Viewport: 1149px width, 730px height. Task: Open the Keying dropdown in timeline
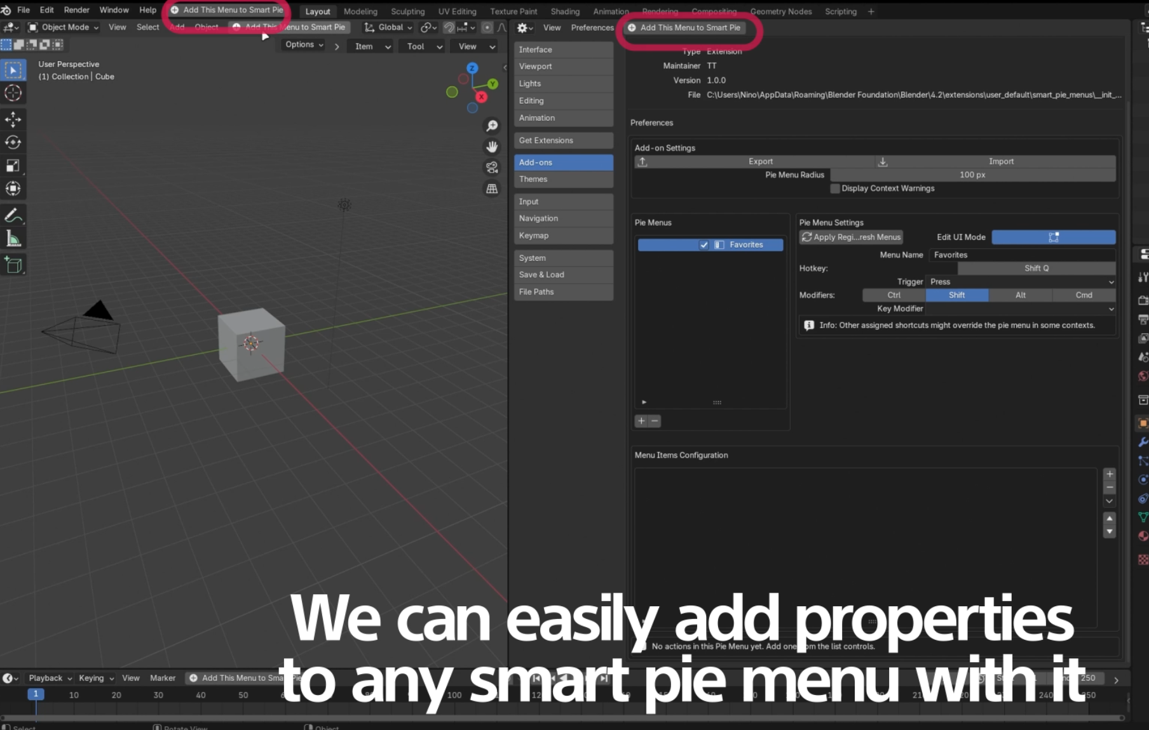[x=96, y=678]
